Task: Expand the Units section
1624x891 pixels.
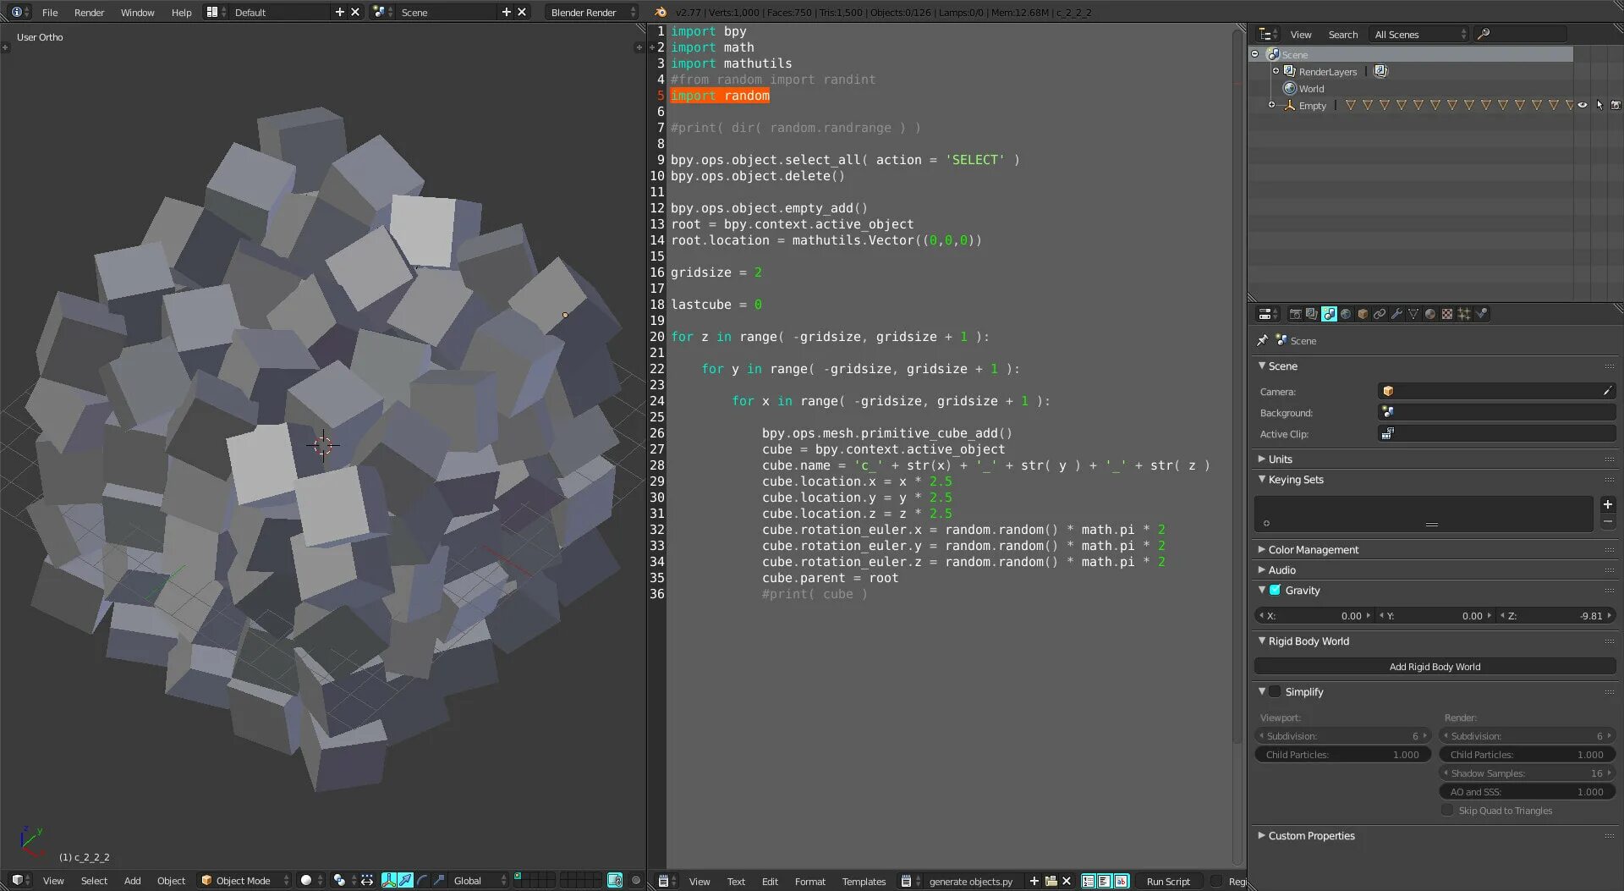Action: pyautogui.click(x=1279, y=459)
